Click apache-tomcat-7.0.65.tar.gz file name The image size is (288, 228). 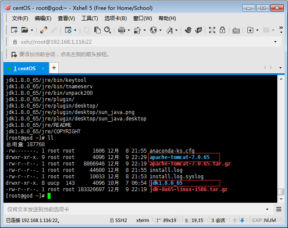190,164
